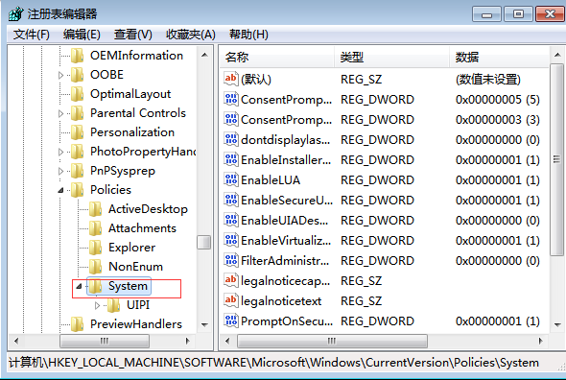Image resolution: width=566 pixels, height=380 pixels.
Task: Click the ActiveDesktop folder icon
Action: [96, 209]
